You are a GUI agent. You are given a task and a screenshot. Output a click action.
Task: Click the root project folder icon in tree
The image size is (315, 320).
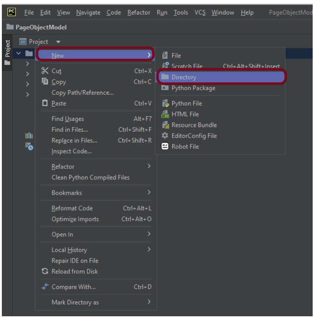29,53
